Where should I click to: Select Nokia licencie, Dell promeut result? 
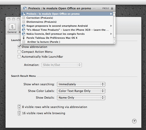click(x=67, y=34)
